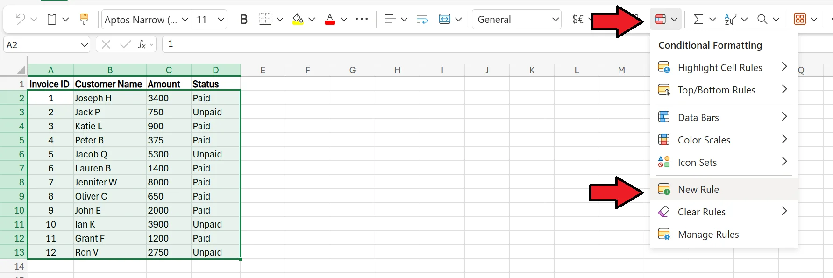
Task: Expand the Borders options arrow
Action: tap(280, 19)
